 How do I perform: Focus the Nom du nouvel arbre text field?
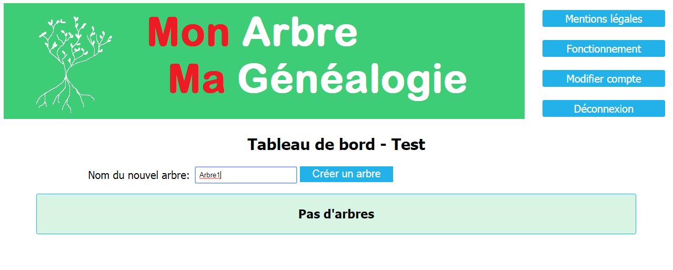[246, 175]
